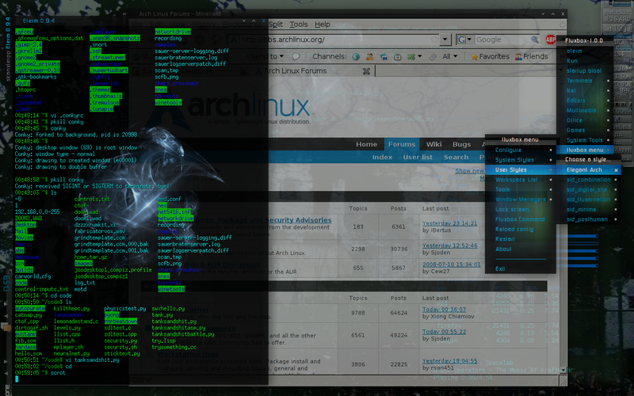Click the Google search field
Screen dimensions: 634x396
(x=502, y=40)
